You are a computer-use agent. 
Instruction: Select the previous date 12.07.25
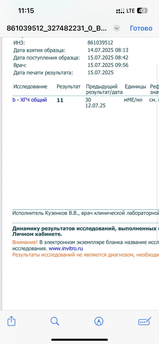[95, 106]
